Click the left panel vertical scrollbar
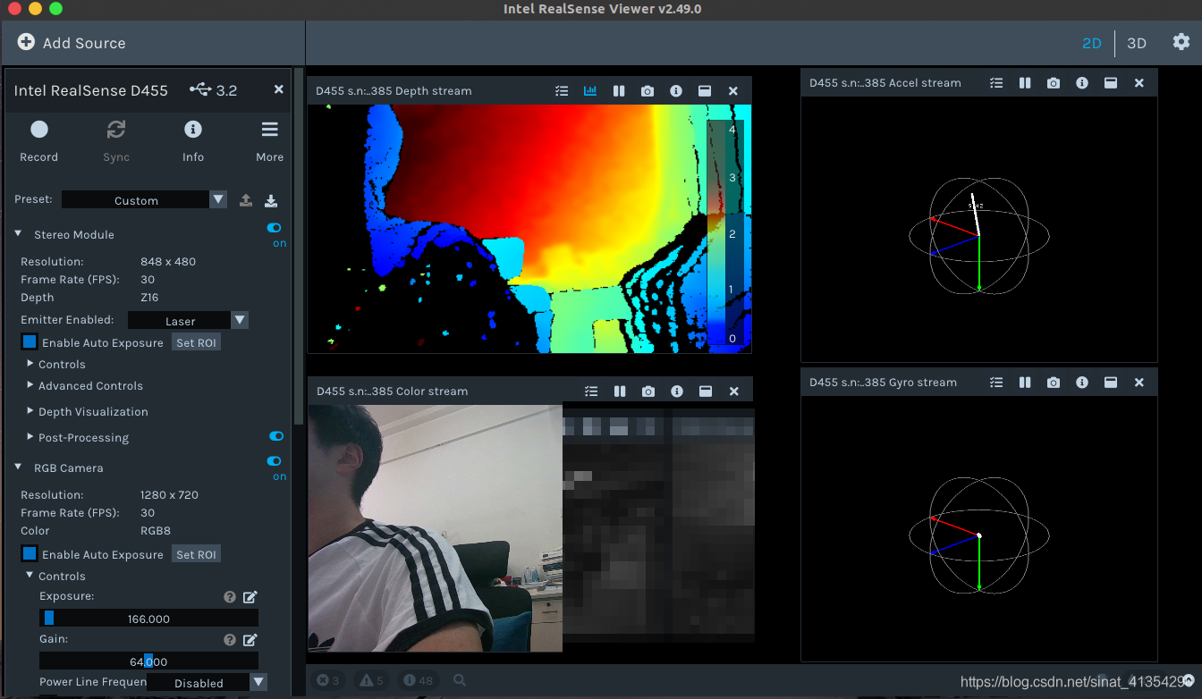Viewport: 1202px width, 699px height. click(x=299, y=246)
